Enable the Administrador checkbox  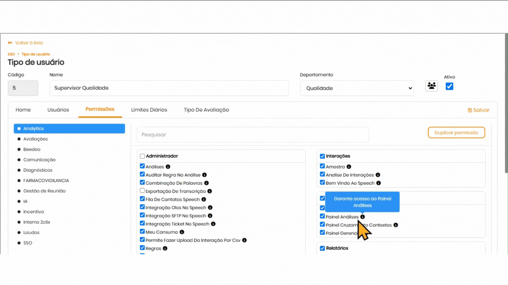pos(142,156)
